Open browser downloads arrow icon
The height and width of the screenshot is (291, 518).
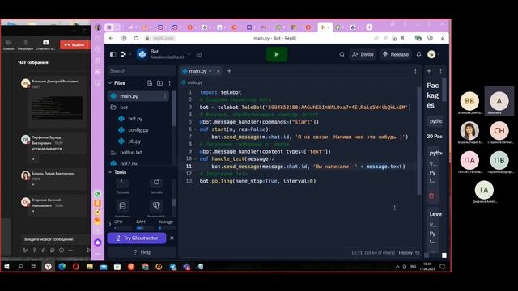442,38
